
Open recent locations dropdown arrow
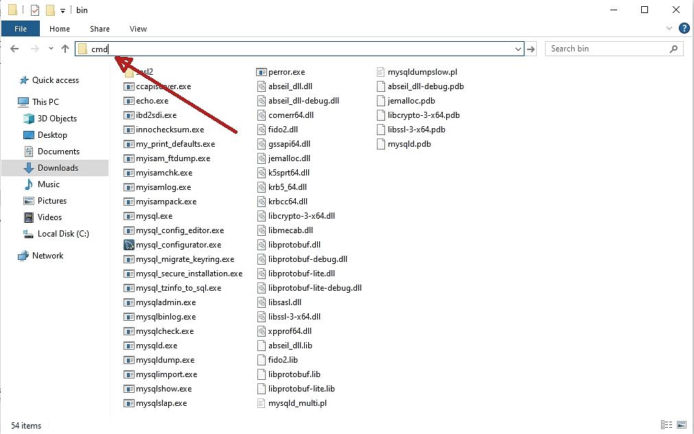51,49
